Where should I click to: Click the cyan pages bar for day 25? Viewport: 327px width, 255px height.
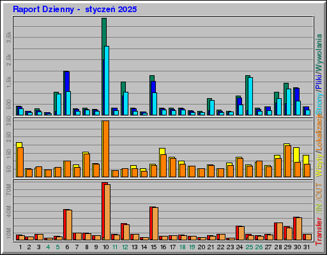point(250,96)
